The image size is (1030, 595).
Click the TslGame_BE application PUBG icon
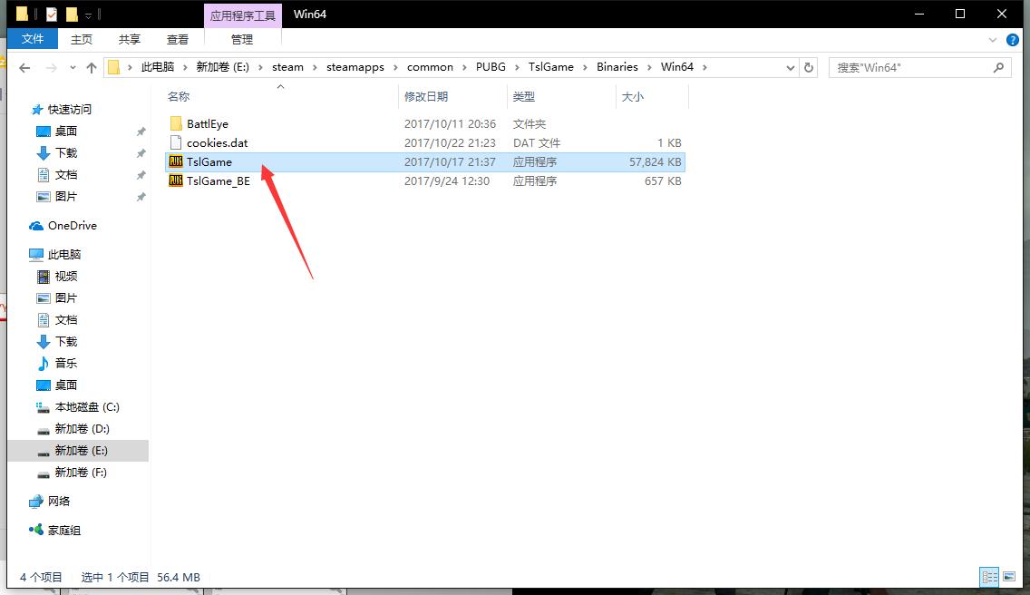175,180
